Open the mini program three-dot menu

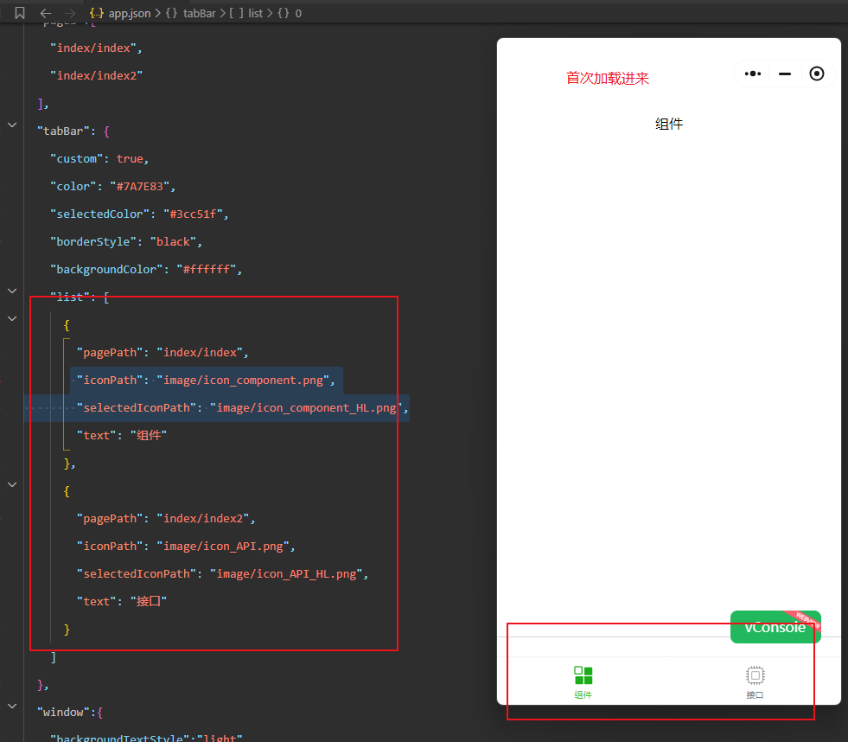(x=753, y=74)
